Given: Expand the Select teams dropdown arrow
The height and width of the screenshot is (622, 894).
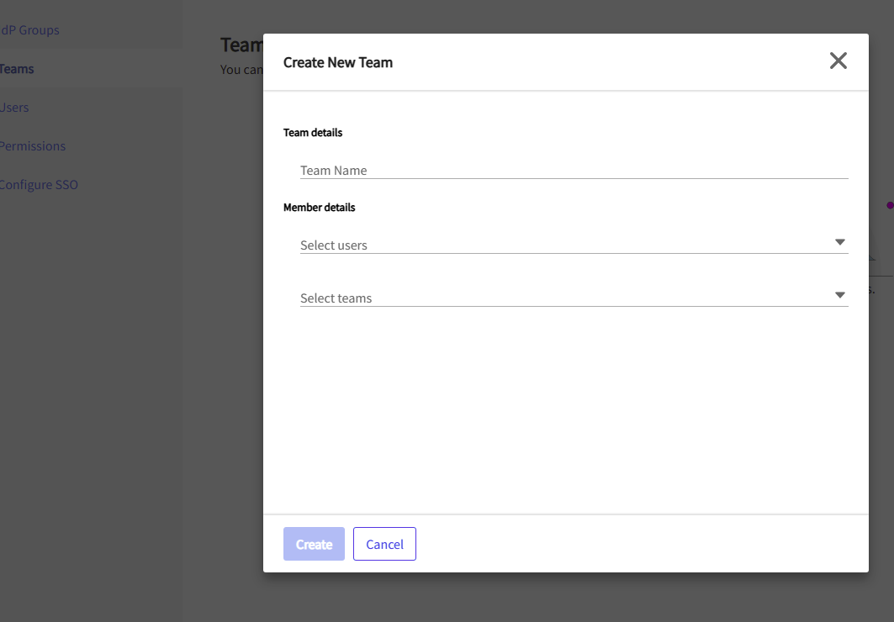Looking at the screenshot, I should tap(839, 295).
